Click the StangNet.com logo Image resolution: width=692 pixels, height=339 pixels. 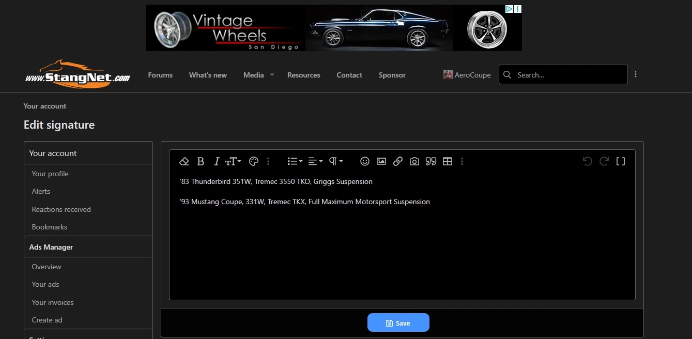[78, 74]
